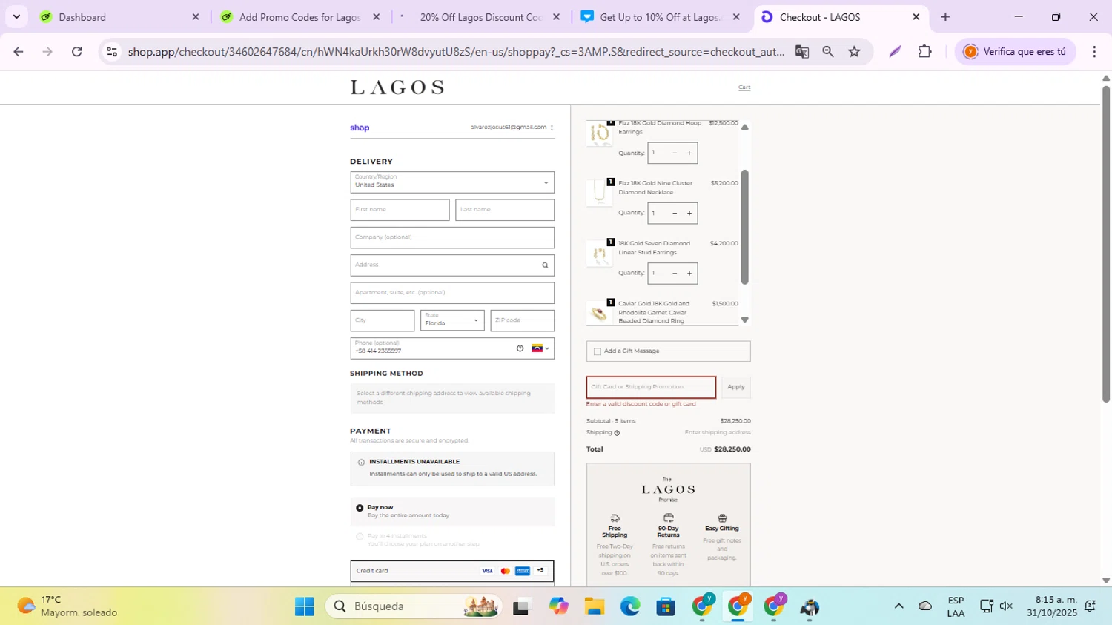This screenshot has width=1112, height=625.
Task: Increase quantity of Nine Cluster Diamond Necklace
Action: (x=689, y=214)
